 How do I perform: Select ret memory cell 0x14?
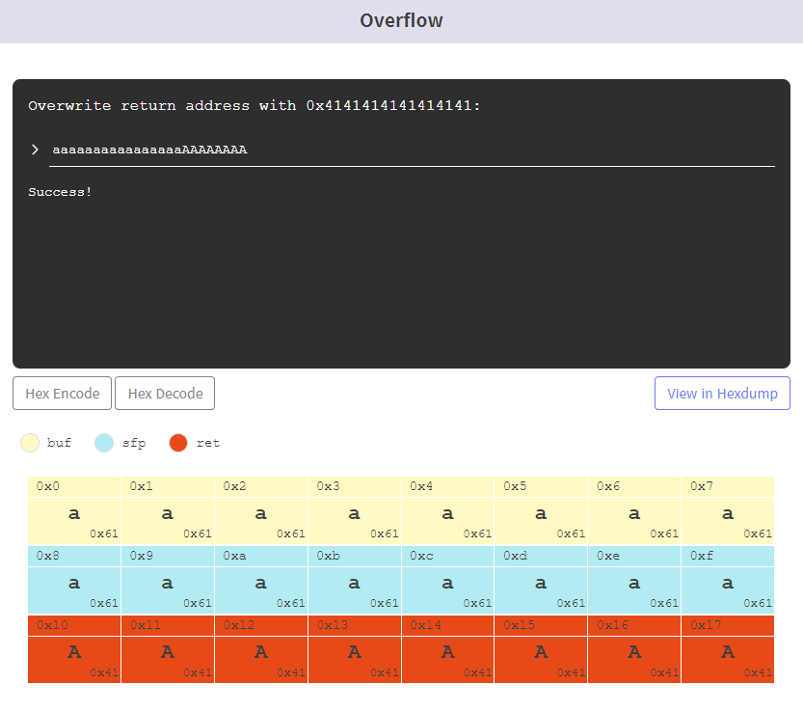coord(447,649)
